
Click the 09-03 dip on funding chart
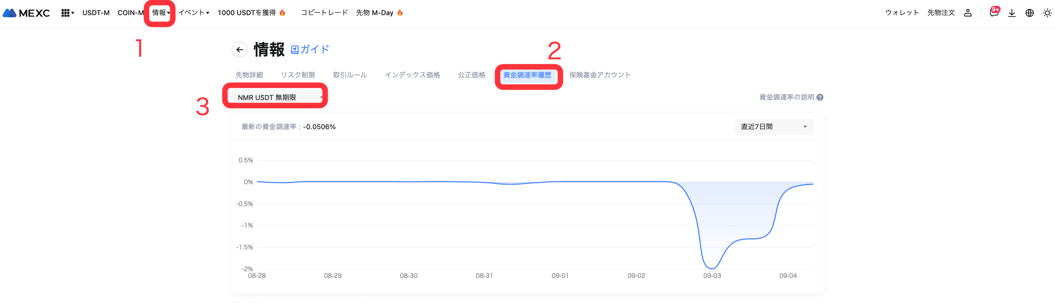pyautogui.click(x=712, y=268)
